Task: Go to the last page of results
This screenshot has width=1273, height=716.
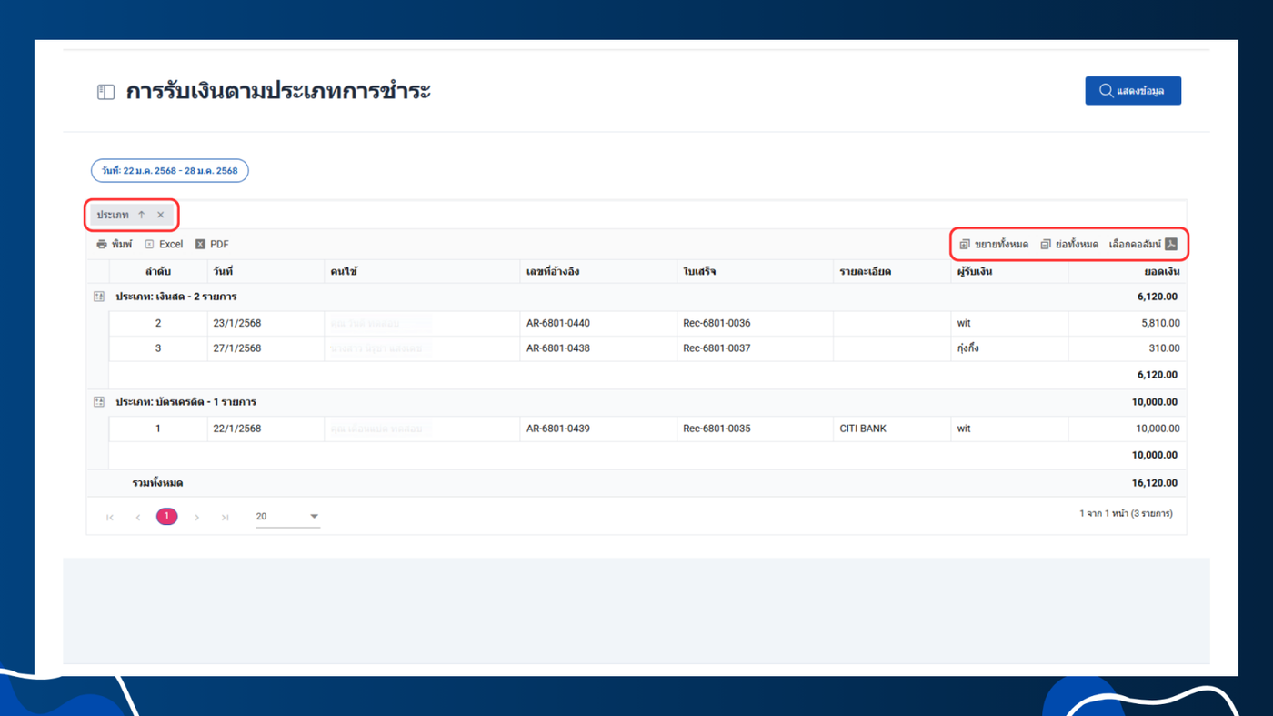Action: [x=225, y=517]
